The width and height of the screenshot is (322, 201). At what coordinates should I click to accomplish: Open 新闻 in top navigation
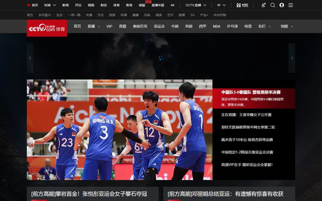(x=65, y=5)
